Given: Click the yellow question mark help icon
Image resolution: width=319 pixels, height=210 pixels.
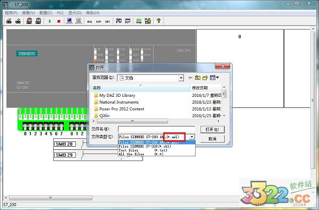Looking at the screenshot, I should pos(158,21).
